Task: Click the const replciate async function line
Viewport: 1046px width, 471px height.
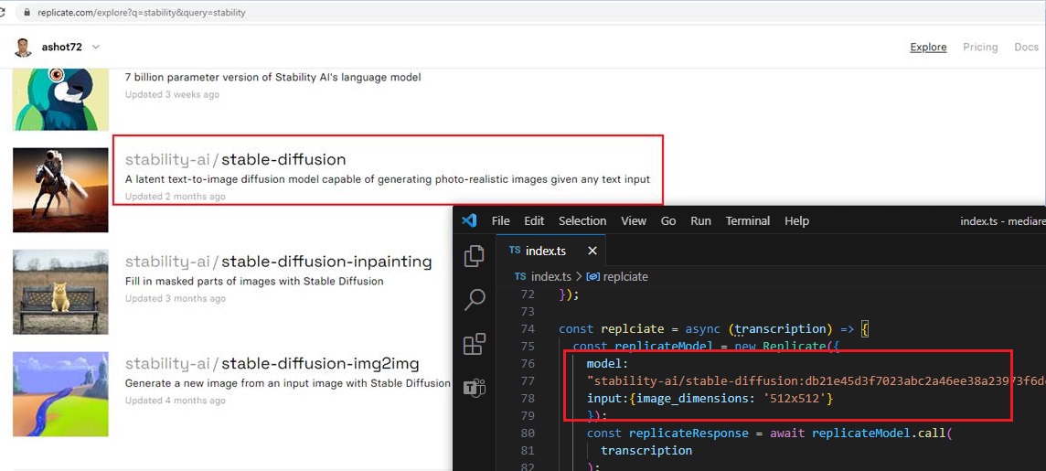Action: click(x=714, y=329)
